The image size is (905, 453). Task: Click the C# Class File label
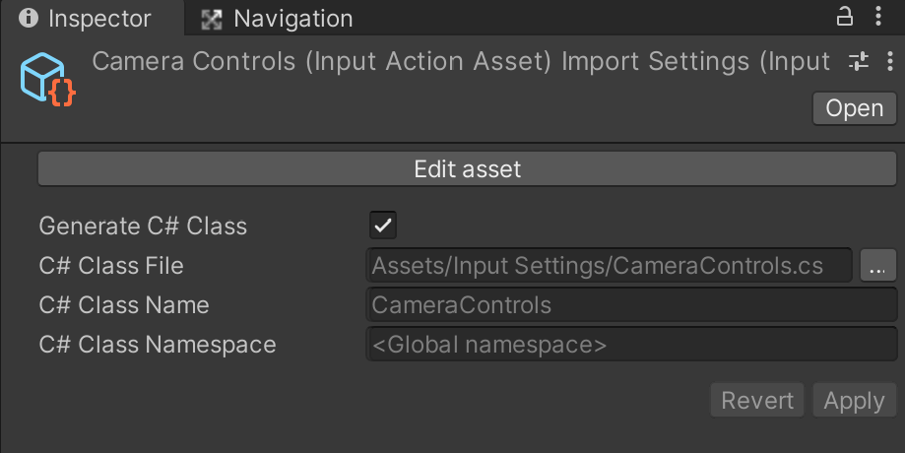[x=111, y=266]
